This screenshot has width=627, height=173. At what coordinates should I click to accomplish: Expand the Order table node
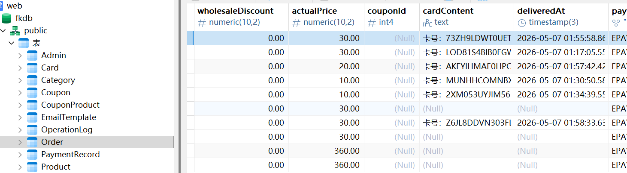pos(20,142)
